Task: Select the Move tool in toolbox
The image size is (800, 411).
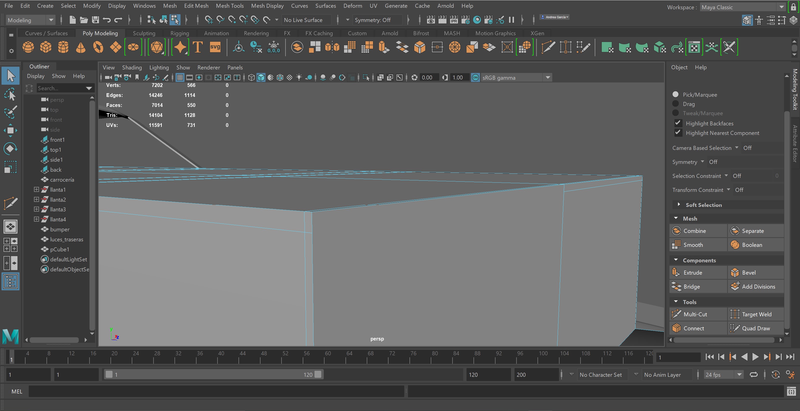Action: 10,131
